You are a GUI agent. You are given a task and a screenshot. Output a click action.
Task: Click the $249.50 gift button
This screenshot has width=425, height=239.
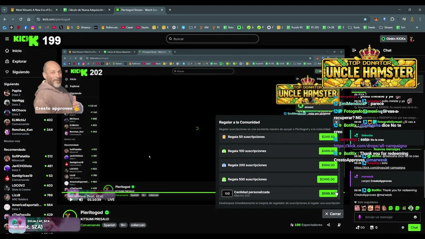328,137
